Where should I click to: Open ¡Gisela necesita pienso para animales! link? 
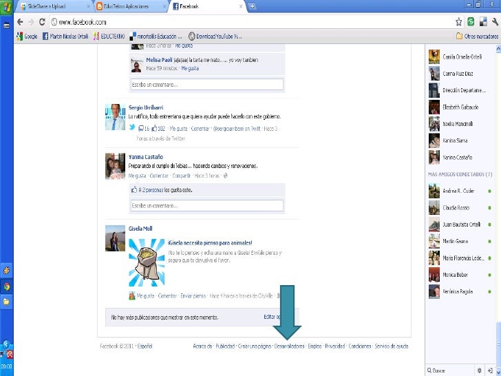point(210,243)
